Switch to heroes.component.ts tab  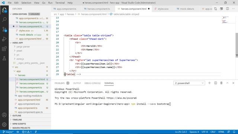tap(98, 9)
